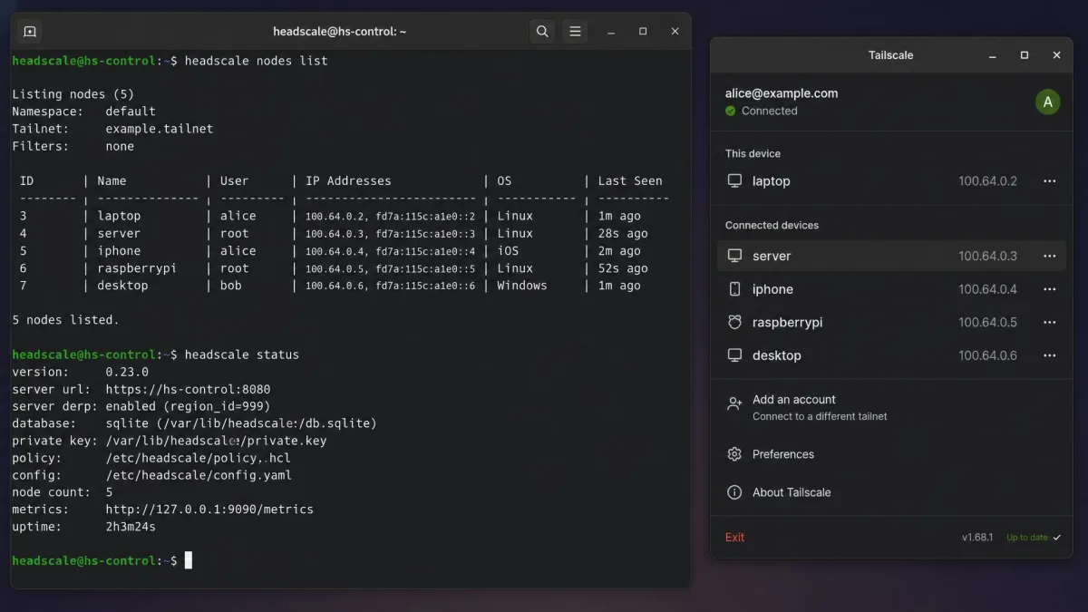This screenshot has height=612, width=1088.
Task: Click 'laptop' name in terminal table
Action: (120, 216)
